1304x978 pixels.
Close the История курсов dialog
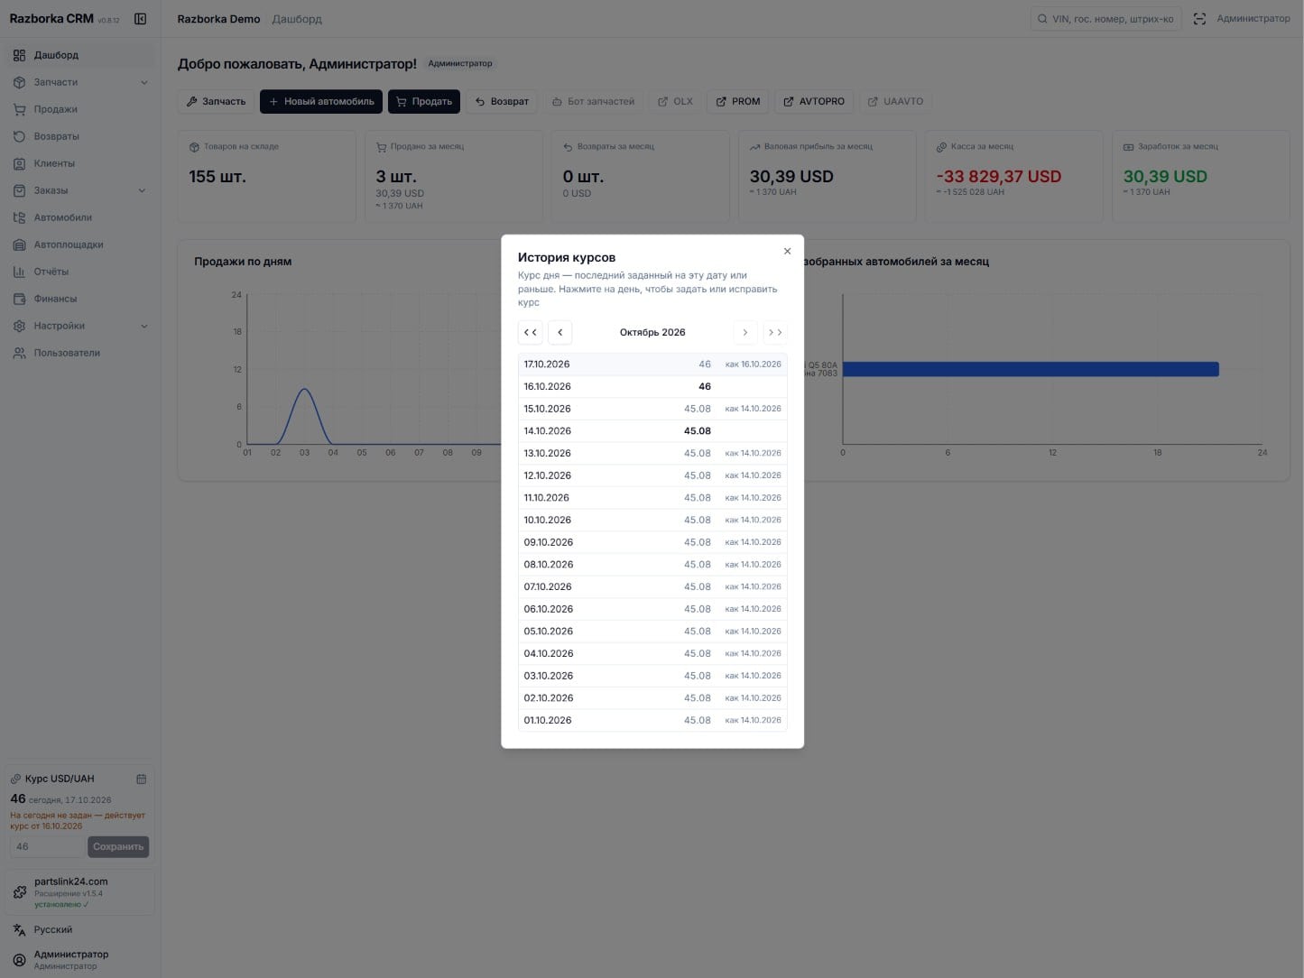tap(787, 251)
